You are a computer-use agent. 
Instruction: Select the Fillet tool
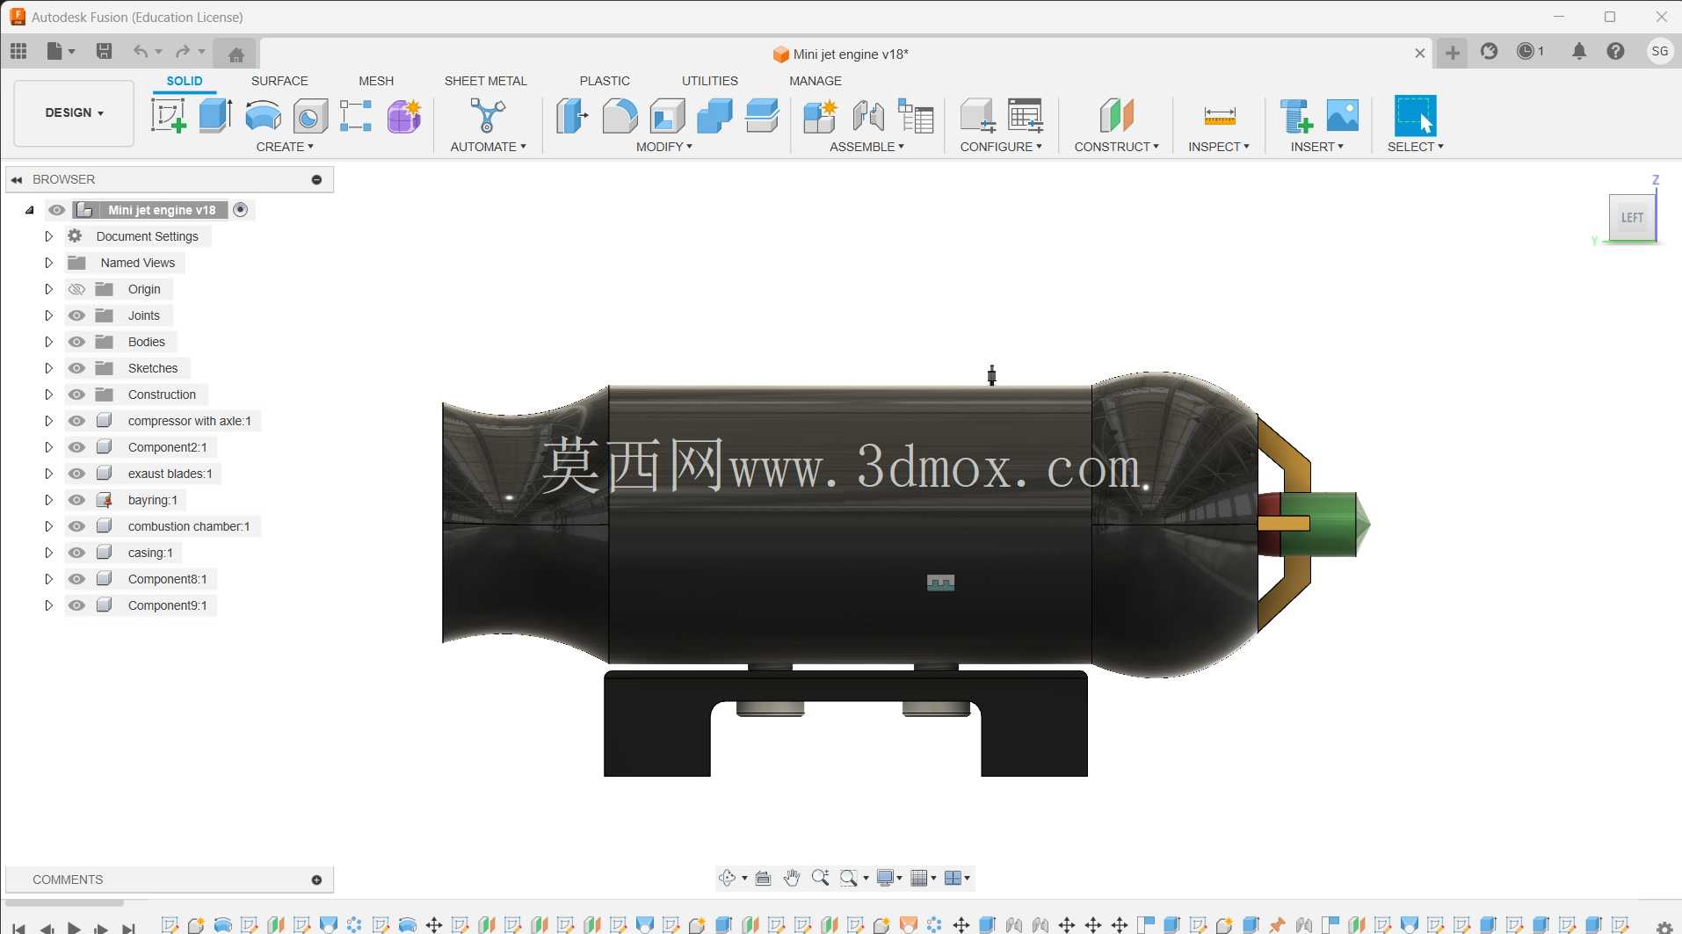point(620,116)
